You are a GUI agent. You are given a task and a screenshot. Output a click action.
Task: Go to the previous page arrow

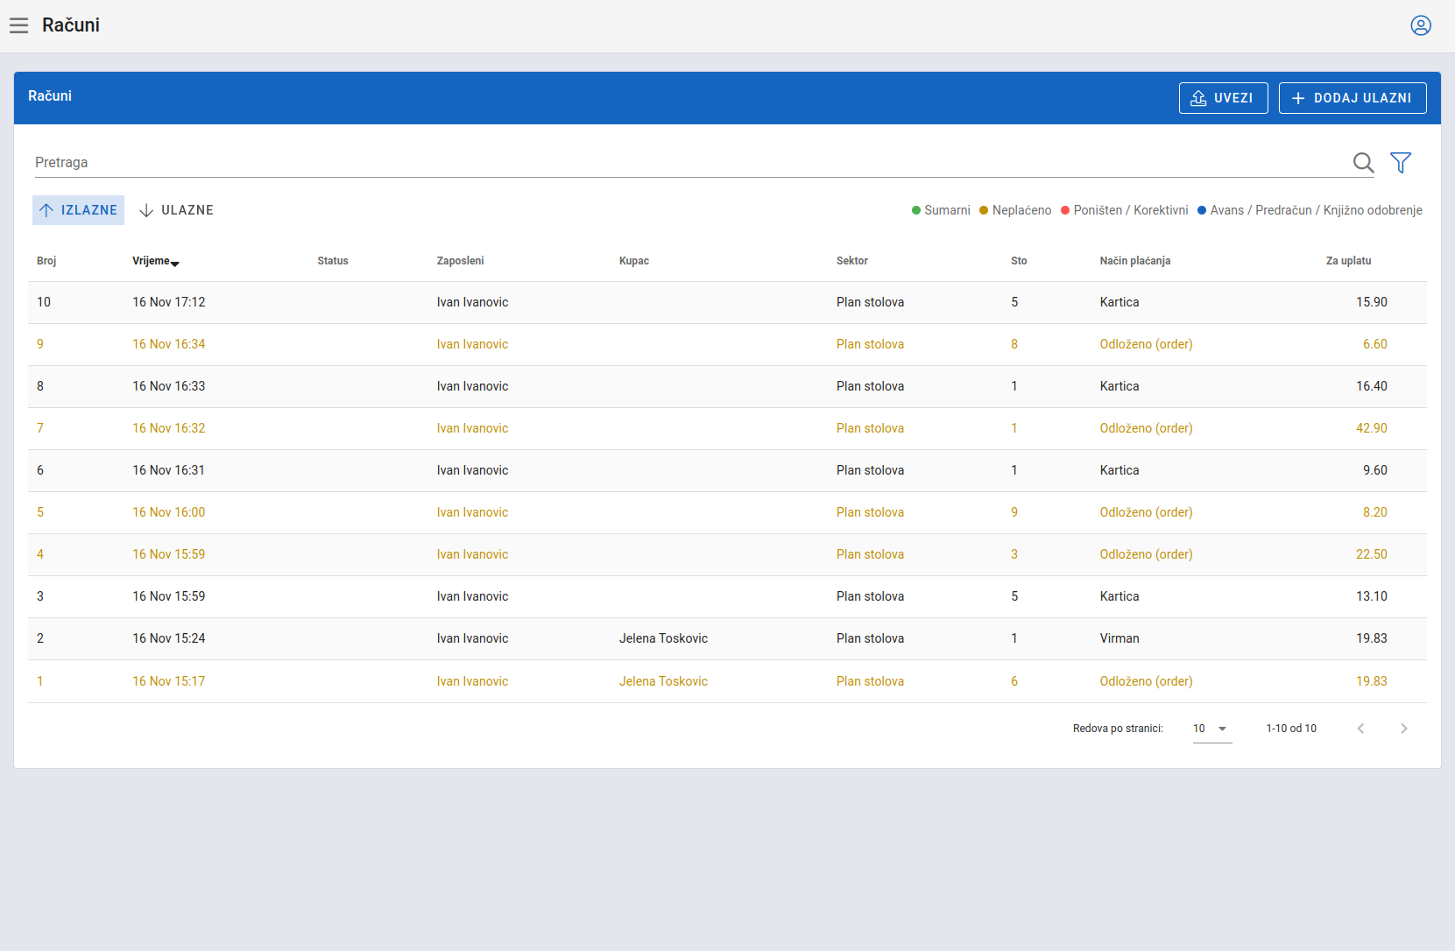tap(1360, 729)
